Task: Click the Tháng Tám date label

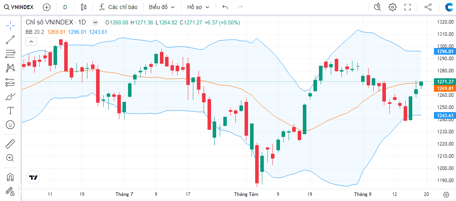Action: click(246, 194)
